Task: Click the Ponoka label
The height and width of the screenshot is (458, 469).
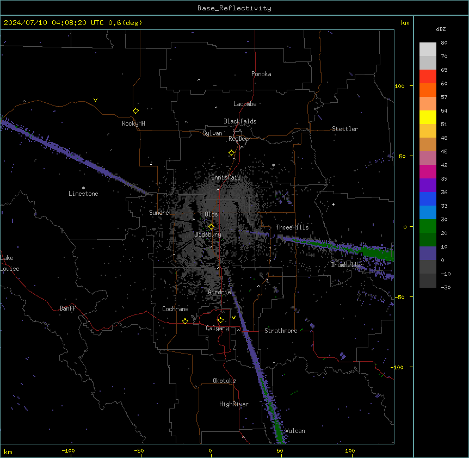Action: click(x=261, y=74)
